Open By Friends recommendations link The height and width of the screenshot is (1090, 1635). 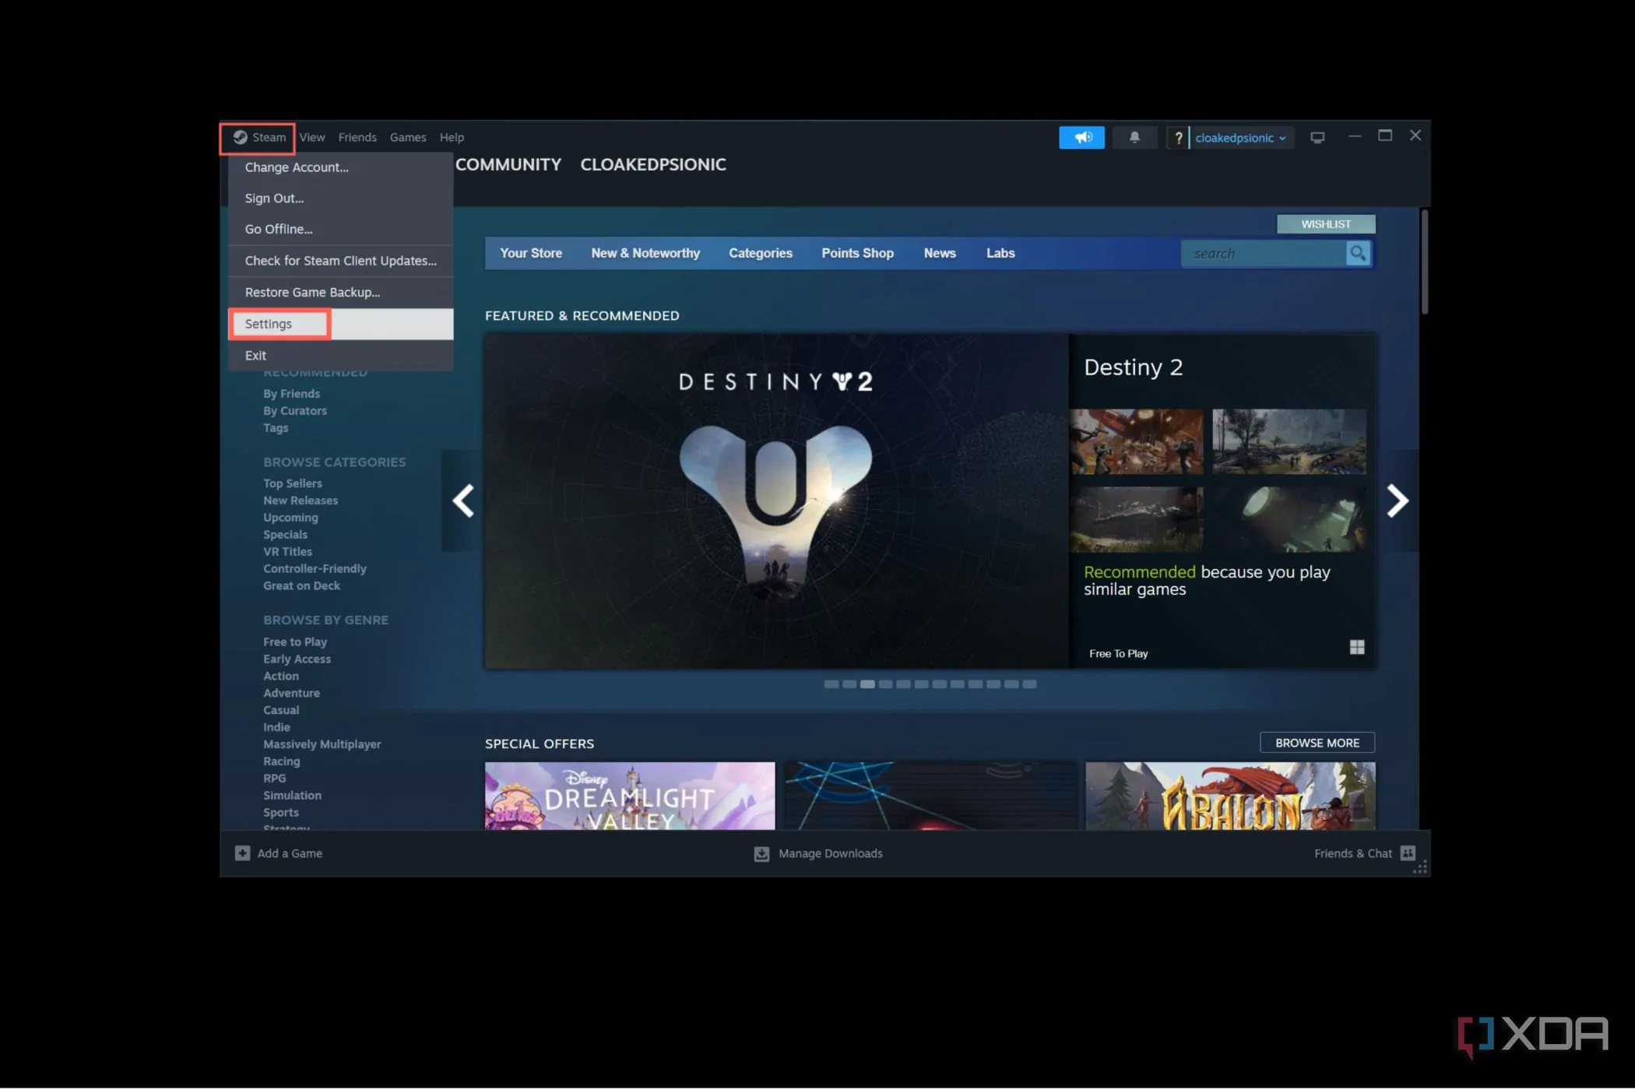click(x=291, y=394)
